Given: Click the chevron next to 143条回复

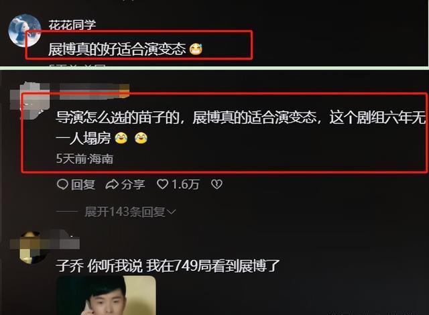Looking at the screenshot, I should point(172,212).
